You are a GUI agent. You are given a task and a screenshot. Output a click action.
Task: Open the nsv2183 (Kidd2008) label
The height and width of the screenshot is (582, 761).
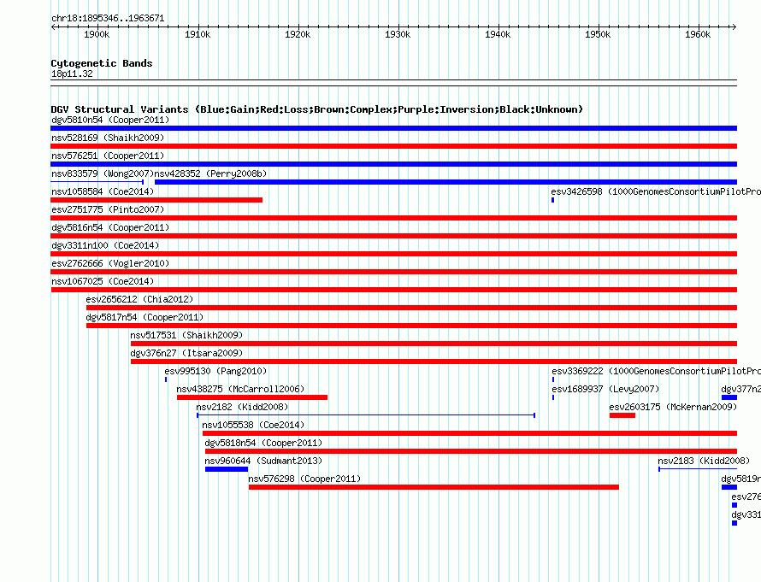click(x=704, y=461)
